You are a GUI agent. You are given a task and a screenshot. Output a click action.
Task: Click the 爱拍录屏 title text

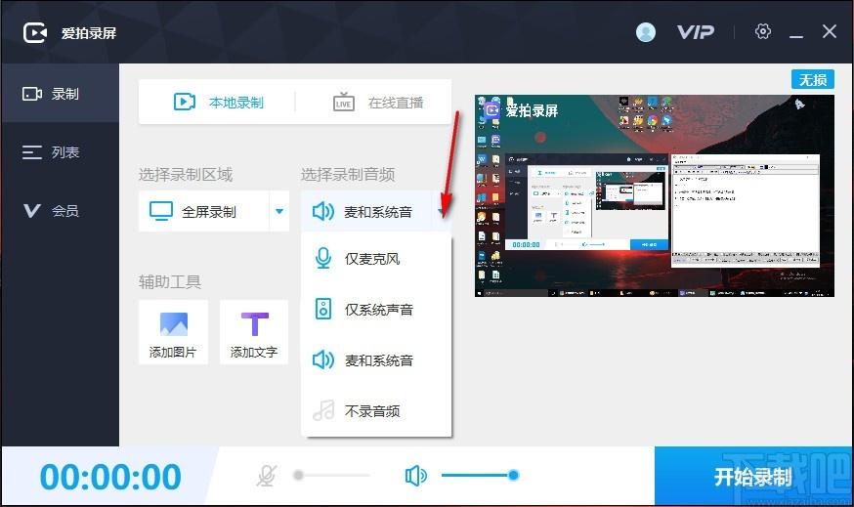89,33
